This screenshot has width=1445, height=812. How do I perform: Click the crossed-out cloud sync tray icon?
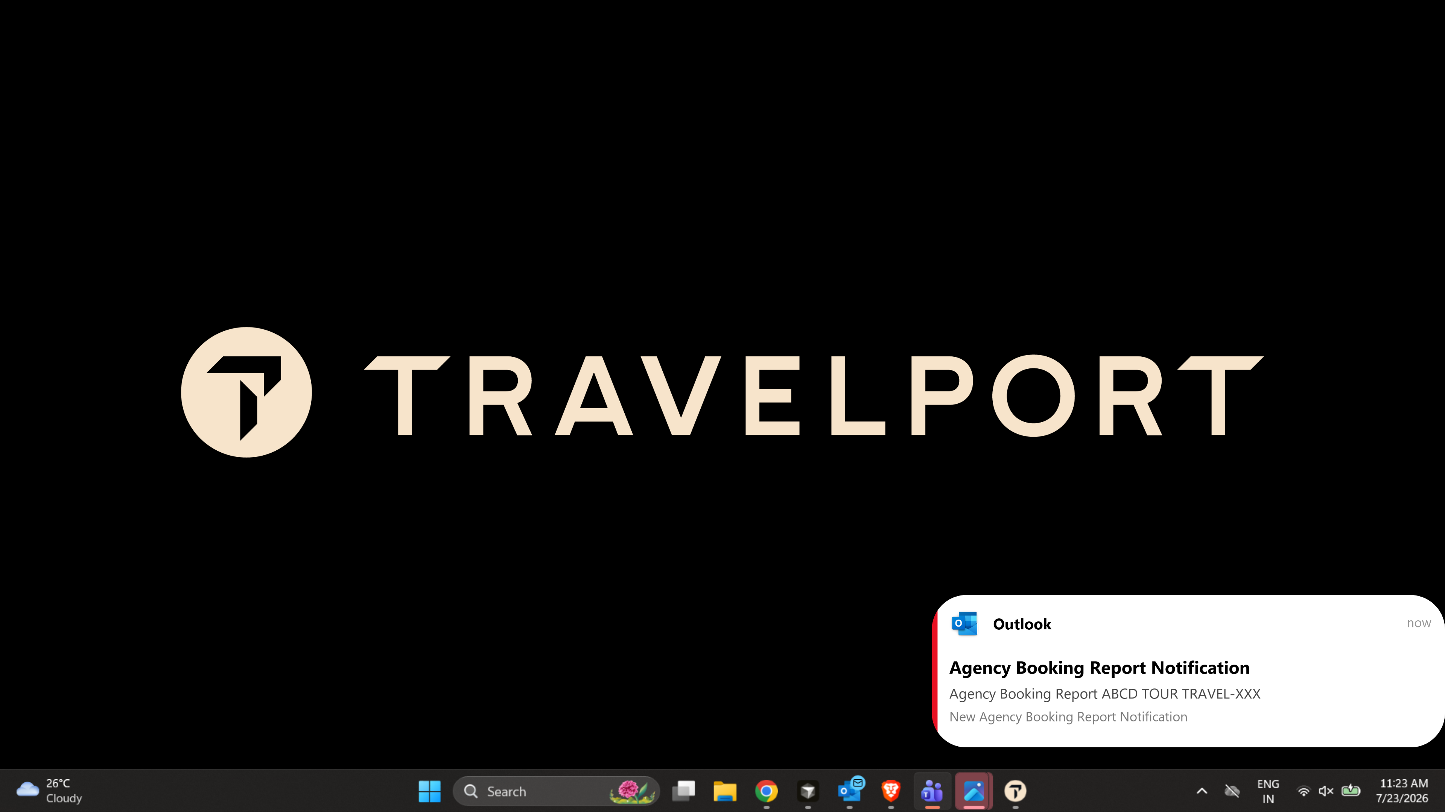[1232, 791]
